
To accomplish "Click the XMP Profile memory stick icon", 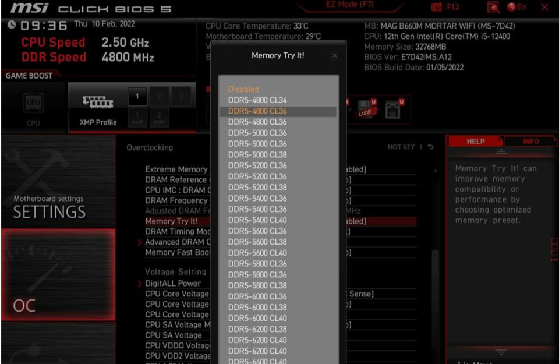I will (98, 102).
